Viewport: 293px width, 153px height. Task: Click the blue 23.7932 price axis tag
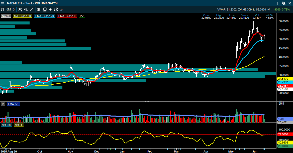pyautogui.click(x=284, y=82)
